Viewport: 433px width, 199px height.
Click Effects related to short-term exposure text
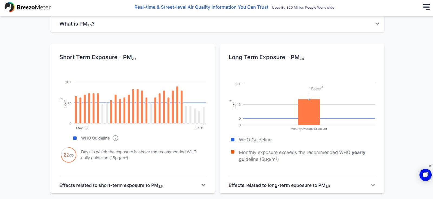[111, 185]
